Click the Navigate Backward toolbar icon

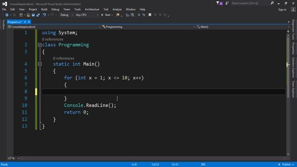pyautogui.click(x=6, y=15)
